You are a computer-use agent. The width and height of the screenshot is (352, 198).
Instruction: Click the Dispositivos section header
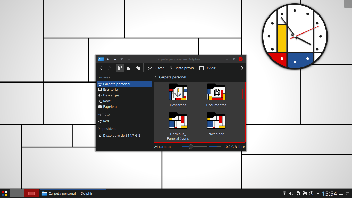coord(107,129)
